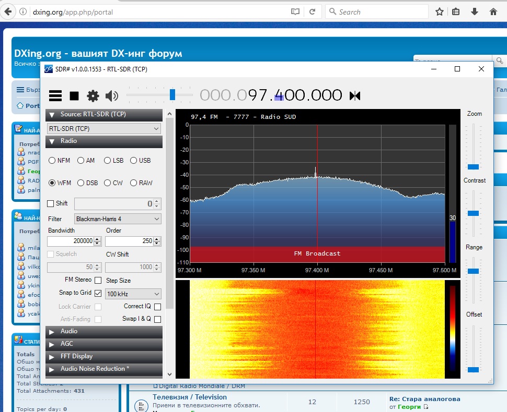
Task: Toggle the Correct IQ checkbox
Action: 157,307
